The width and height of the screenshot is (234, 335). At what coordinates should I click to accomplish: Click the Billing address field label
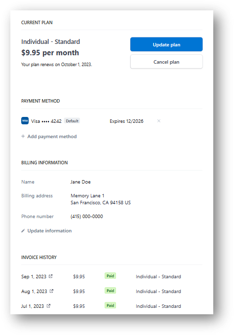pyautogui.click(x=37, y=196)
